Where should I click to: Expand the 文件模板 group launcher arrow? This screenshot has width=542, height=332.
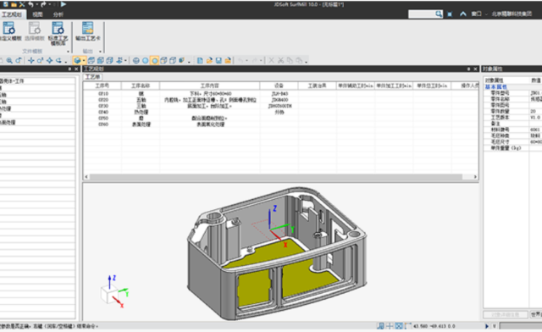[x=68, y=52]
